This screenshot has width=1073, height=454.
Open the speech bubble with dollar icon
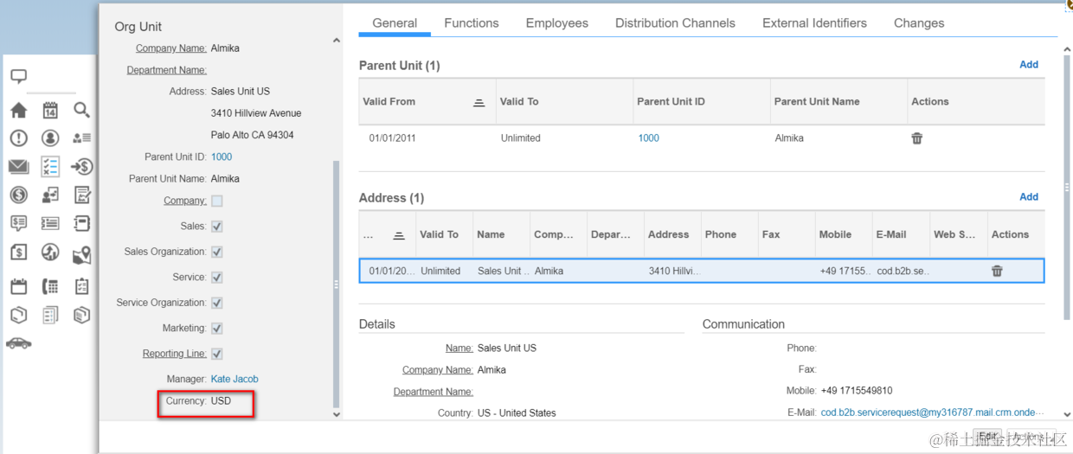pos(18,223)
